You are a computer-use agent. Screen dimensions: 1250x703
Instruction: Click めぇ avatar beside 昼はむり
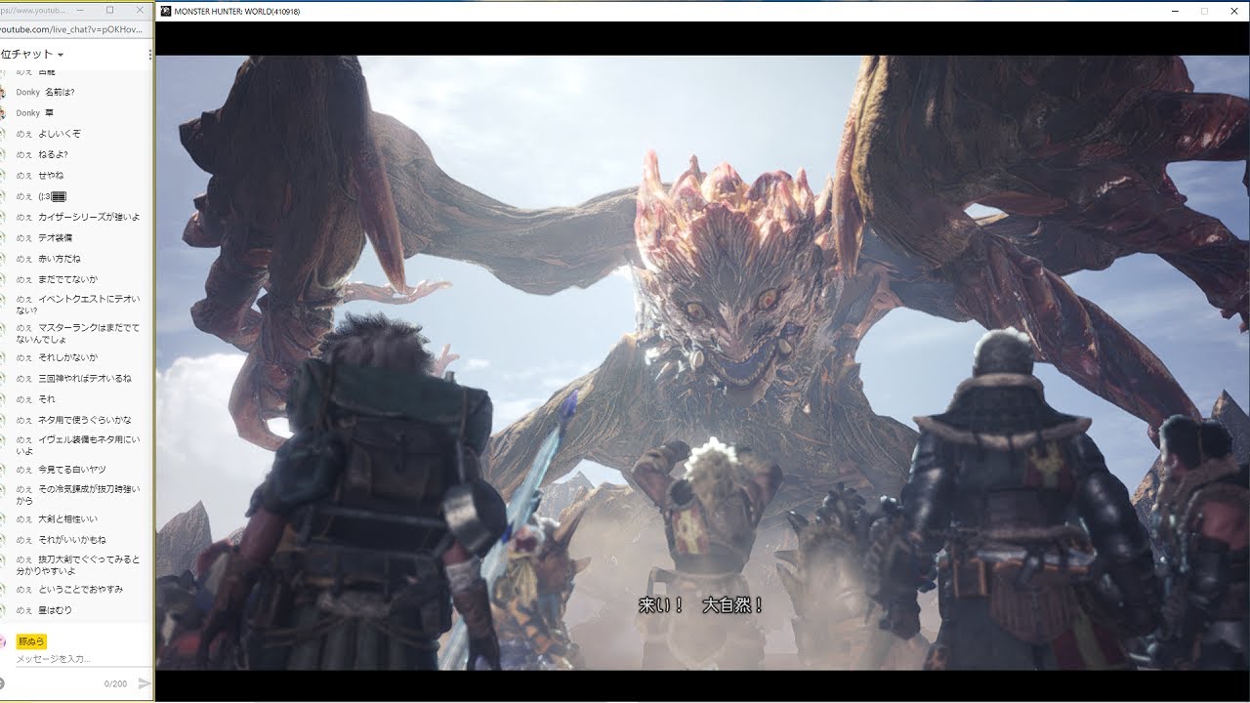(3, 610)
